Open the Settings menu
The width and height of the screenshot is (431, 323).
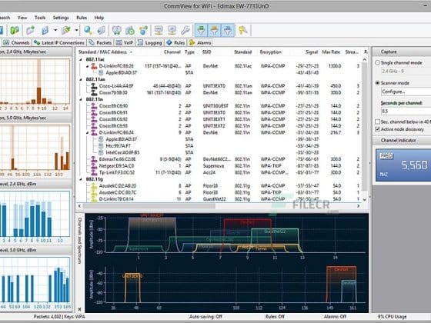pos(61,18)
